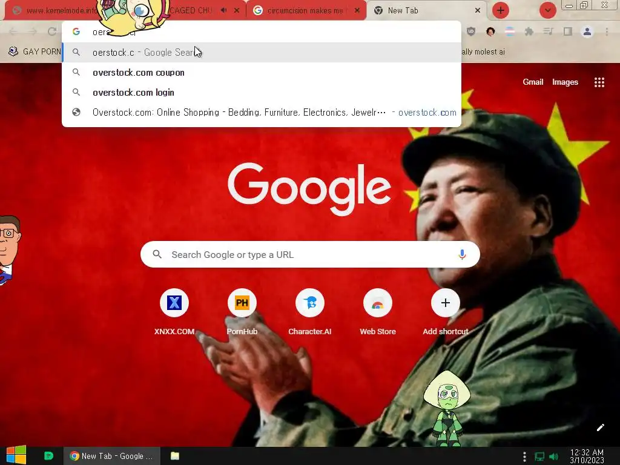The image size is (620, 465).
Task: Open File Explorer from the taskbar
Action: [x=175, y=456]
